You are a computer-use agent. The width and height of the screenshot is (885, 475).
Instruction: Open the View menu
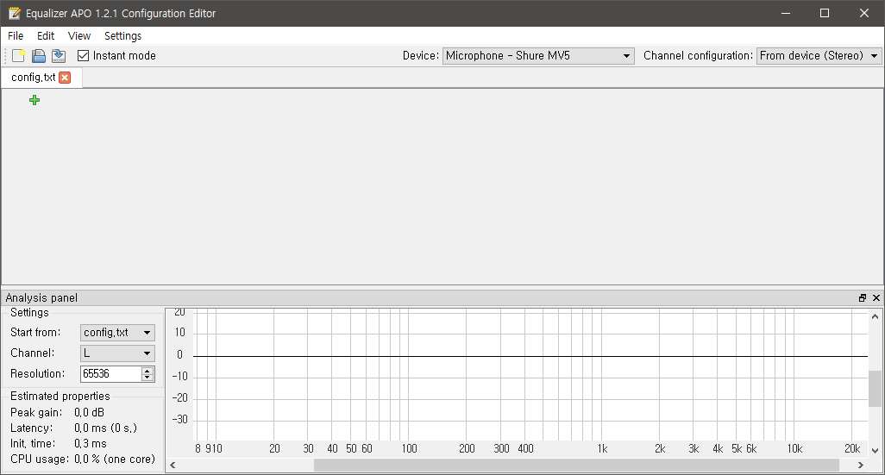(x=79, y=35)
